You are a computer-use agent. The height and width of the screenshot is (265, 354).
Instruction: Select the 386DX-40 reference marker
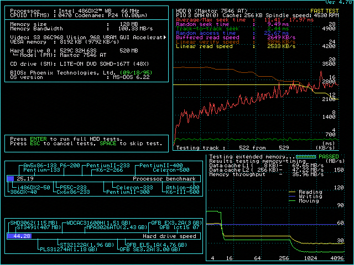(23, 192)
